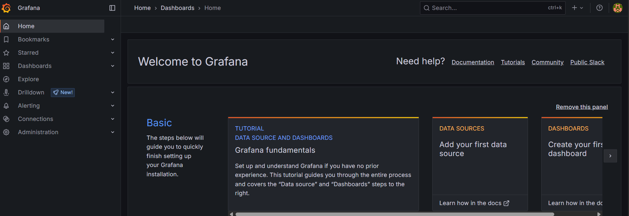This screenshot has width=629, height=216.
Task: Click the next arrow button on cards carousel
Action: point(610,156)
